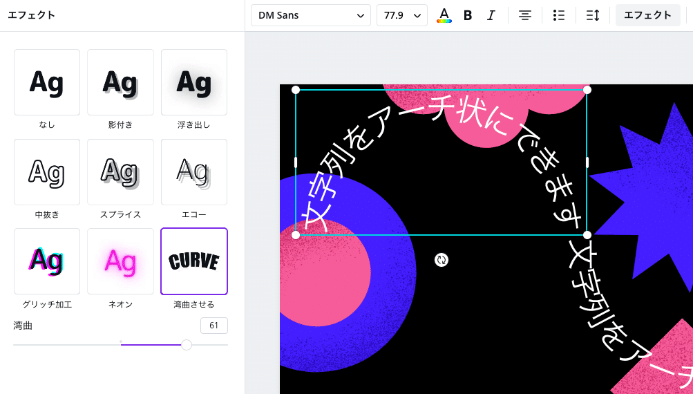Screen dimensions: 693x394
Task: Click the right side handle of text box
Action: (x=587, y=162)
